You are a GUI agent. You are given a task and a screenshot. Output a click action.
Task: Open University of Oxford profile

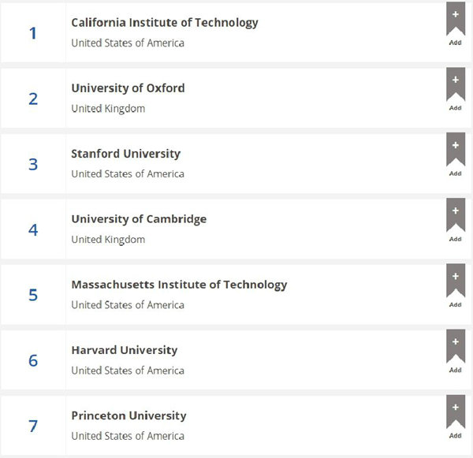click(x=128, y=88)
